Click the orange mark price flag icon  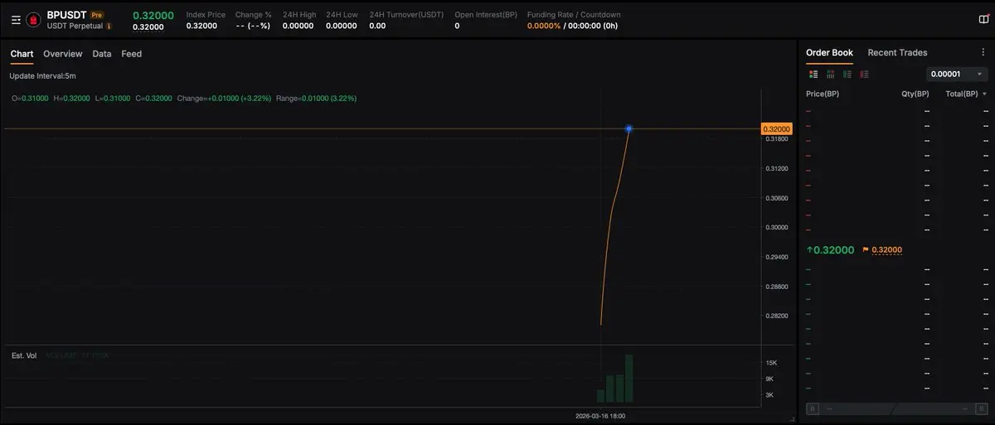[866, 249]
